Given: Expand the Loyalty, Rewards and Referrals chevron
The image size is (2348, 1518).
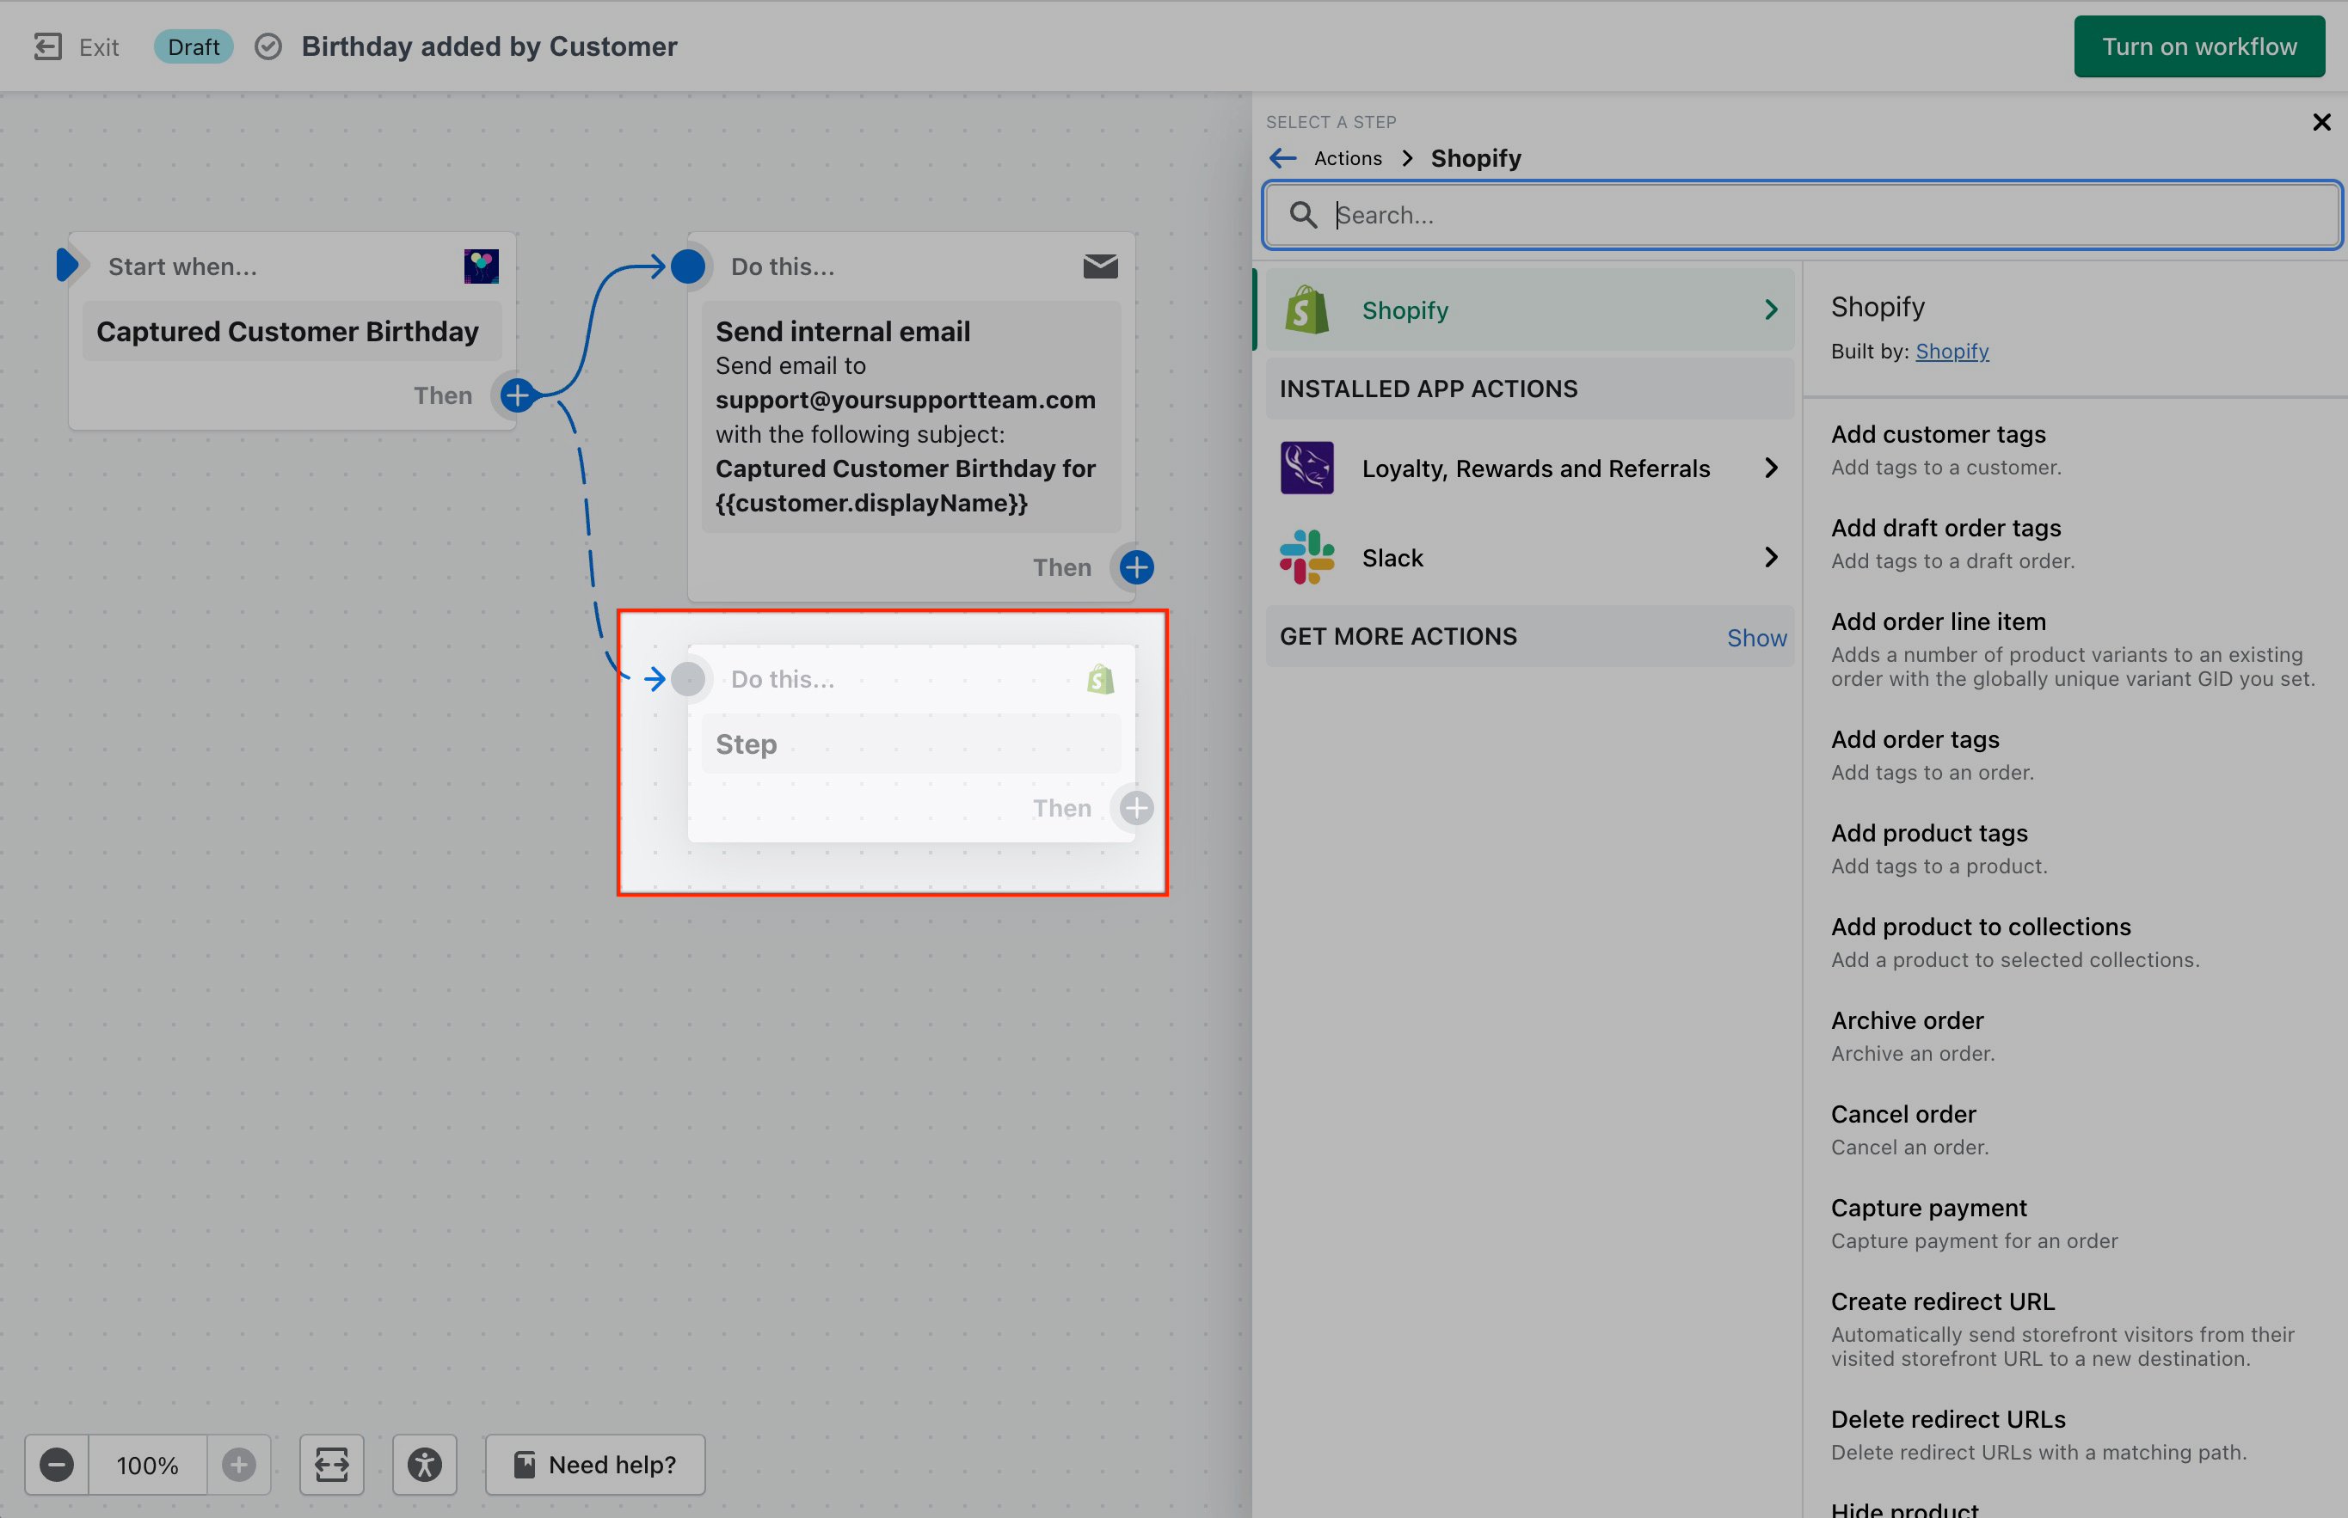Looking at the screenshot, I should tap(1771, 468).
